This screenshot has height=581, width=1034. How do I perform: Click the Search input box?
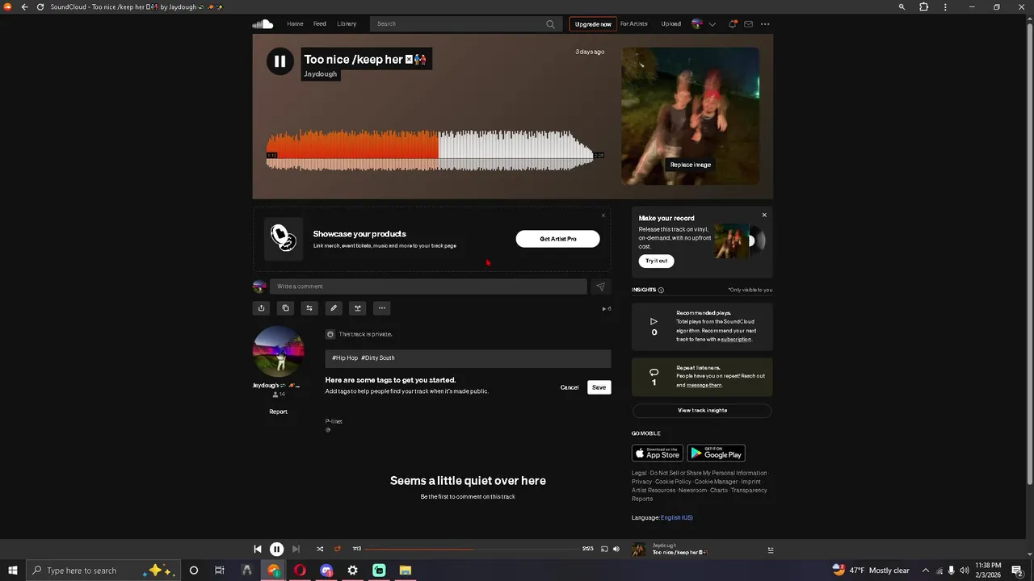point(464,24)
